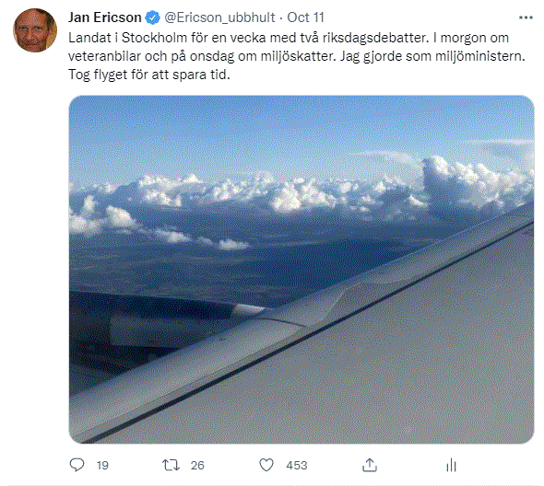Viewport: 544px width, 486px height.
Task: Open Jan Ericson's profile avatar photo
Action: (x=35, y=30)
